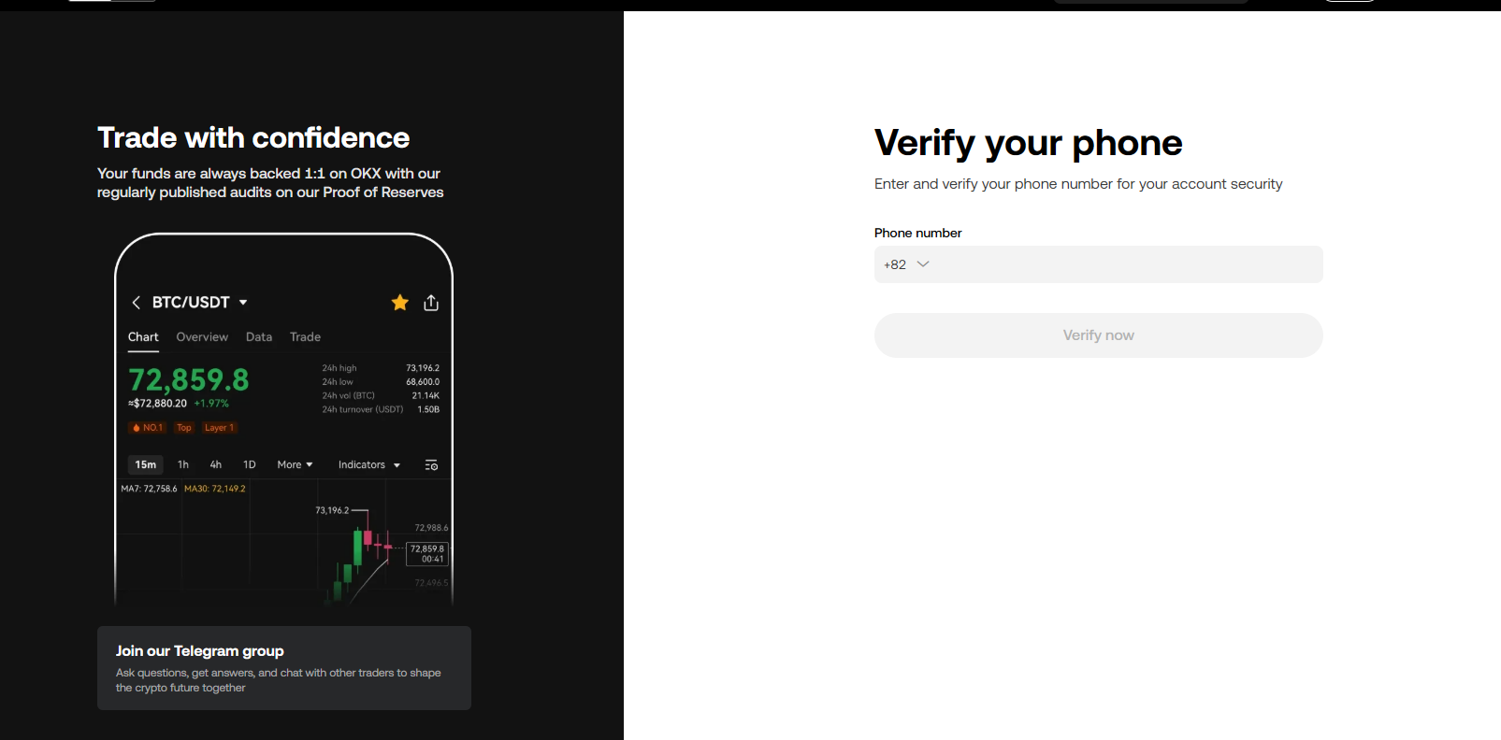Click the chart settings icon
Image resolution: width=1501 pixels, height=740 pixels.
431,464
